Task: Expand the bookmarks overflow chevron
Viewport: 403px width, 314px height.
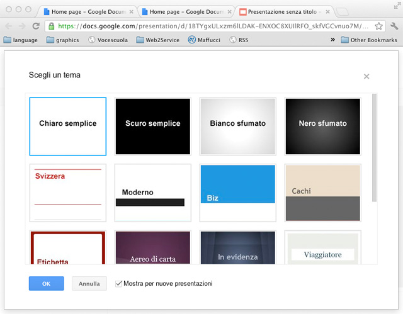Action: click(x=332, y=40)
